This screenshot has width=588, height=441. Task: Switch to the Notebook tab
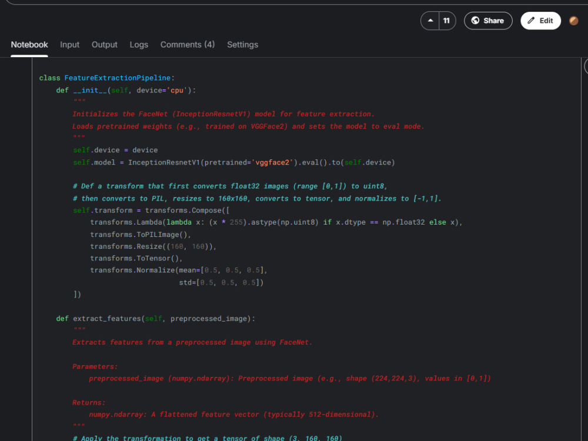click(x=29, y=45)
